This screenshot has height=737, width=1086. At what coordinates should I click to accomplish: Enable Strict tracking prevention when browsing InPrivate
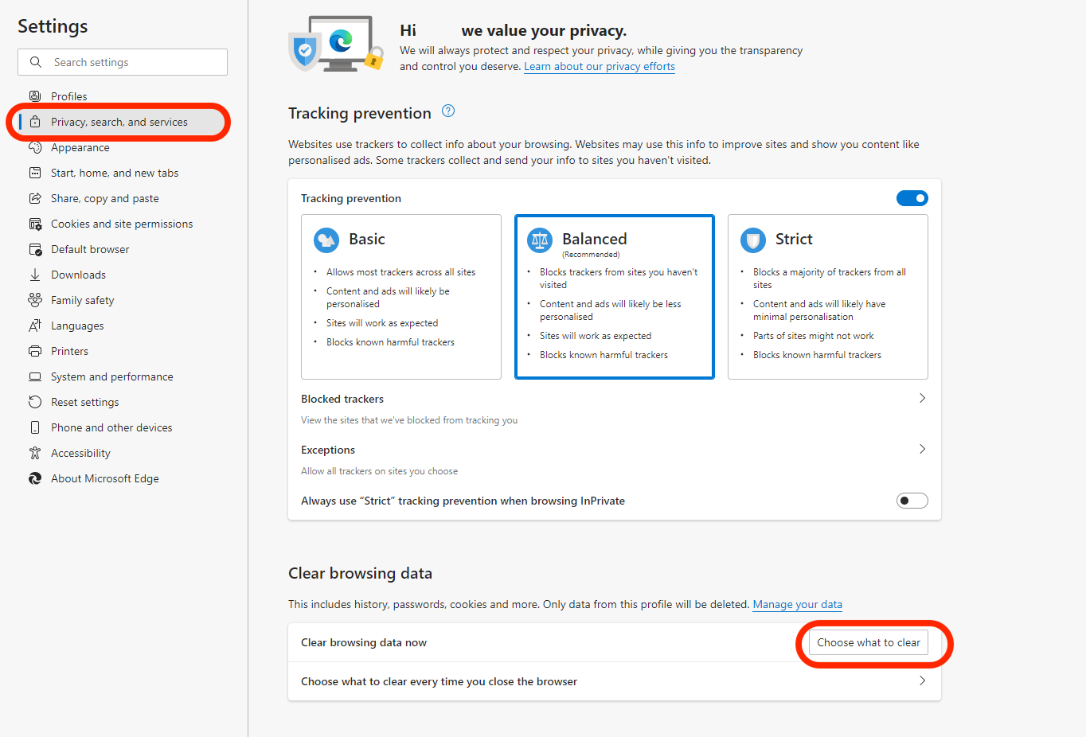(912, 501)
